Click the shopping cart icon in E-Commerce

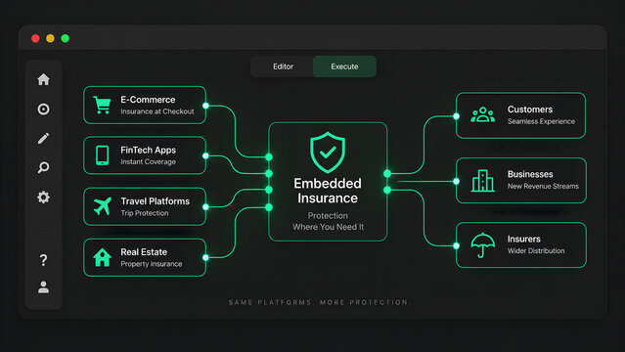102,106
